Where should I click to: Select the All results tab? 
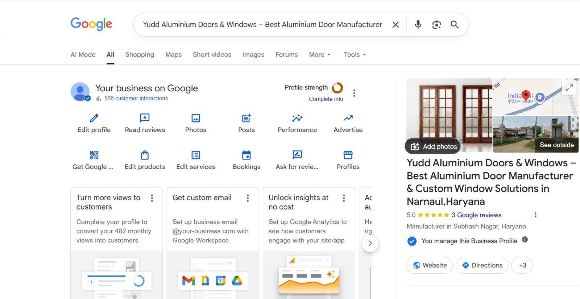pyautogui.click(x=111, y=54)
